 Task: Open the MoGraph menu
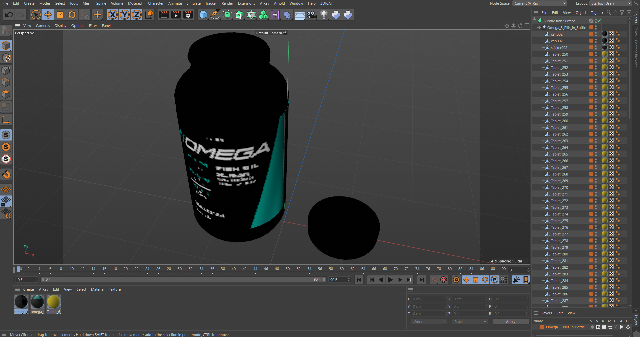click(x=136, y=3)
